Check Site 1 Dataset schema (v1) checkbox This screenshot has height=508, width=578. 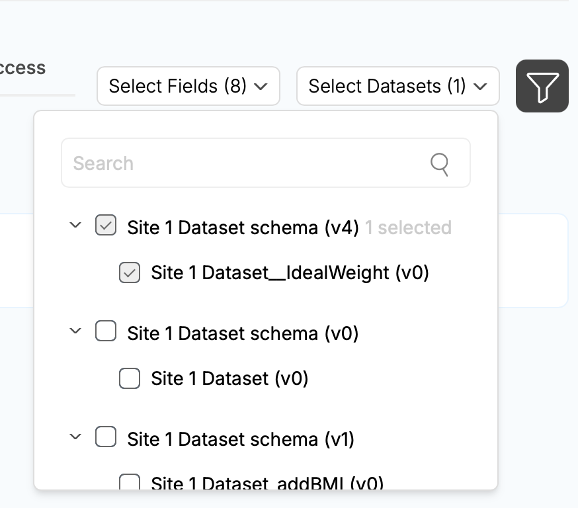click(106, 437)
